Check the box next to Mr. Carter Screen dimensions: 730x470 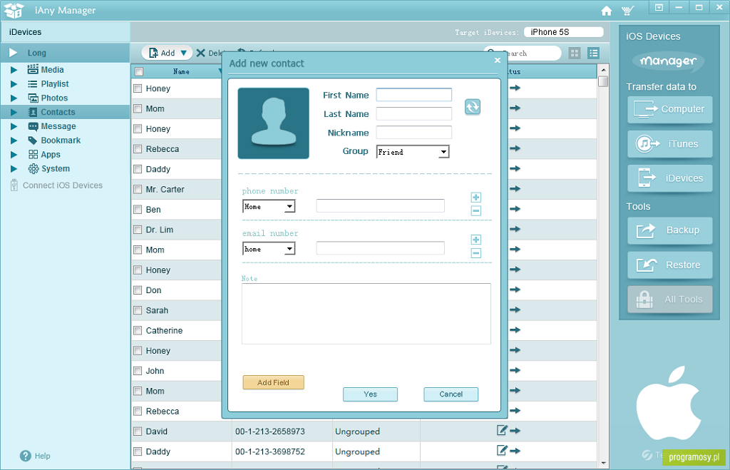138,190
